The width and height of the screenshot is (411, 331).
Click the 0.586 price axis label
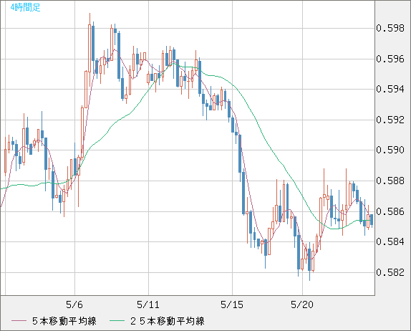coord(390,211)
